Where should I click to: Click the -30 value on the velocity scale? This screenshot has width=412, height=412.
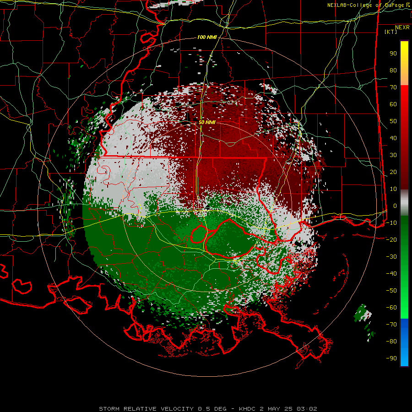click(x=391, y=257)
